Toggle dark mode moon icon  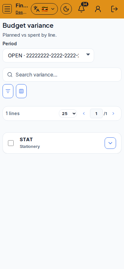click(x=66, y=9)
